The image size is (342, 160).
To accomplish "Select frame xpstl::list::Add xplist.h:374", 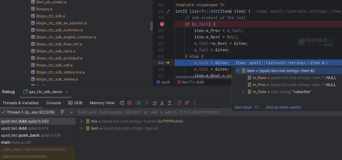I will tap(38, 128).
